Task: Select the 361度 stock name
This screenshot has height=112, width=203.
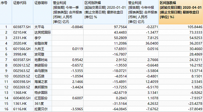Action: 39,104
